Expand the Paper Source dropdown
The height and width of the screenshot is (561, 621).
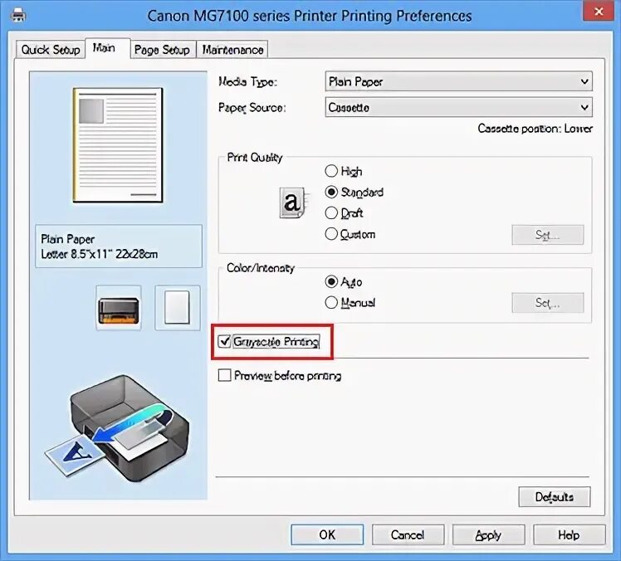(x=458, y=107)
